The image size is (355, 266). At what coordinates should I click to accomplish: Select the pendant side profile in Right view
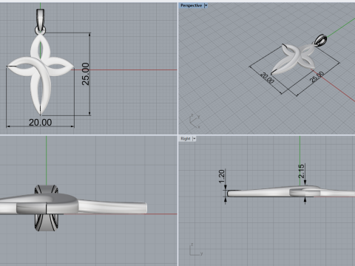[x=291, y=191]
